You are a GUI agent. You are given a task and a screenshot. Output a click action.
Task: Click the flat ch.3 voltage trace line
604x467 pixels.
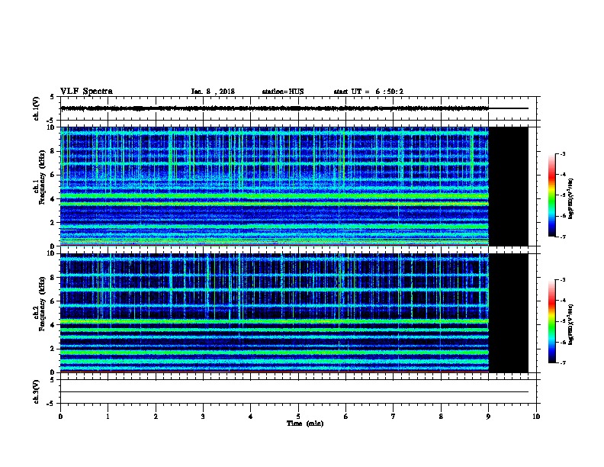pos(294,392)
